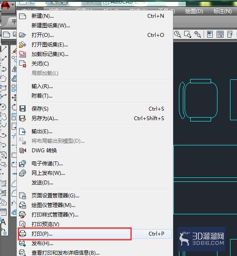Click the AutoCAD application logo button
Screen dimensions: 237x256
click(x=6, y=6)
